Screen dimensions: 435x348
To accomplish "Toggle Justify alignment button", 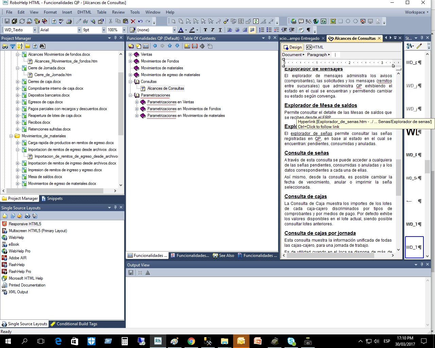I will (252, 30).
